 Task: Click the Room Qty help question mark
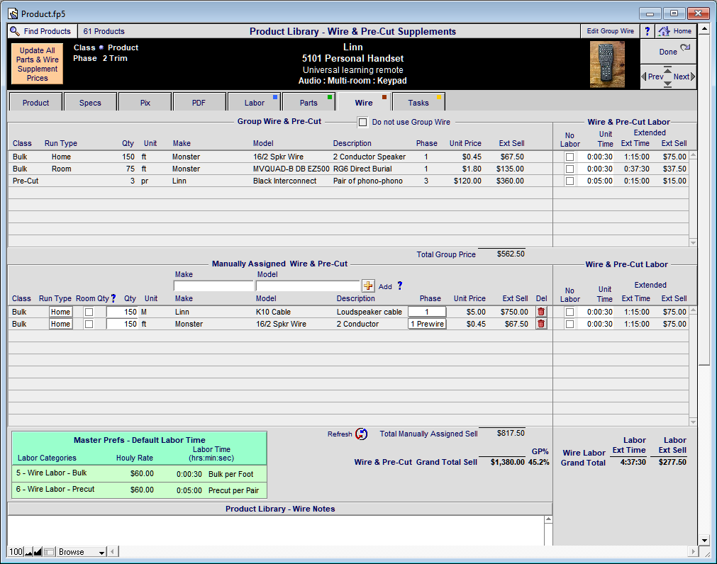click(x=113, y=298)
